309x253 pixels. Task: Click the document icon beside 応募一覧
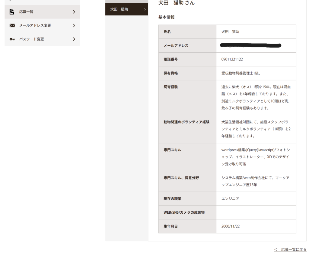[12, 12]
